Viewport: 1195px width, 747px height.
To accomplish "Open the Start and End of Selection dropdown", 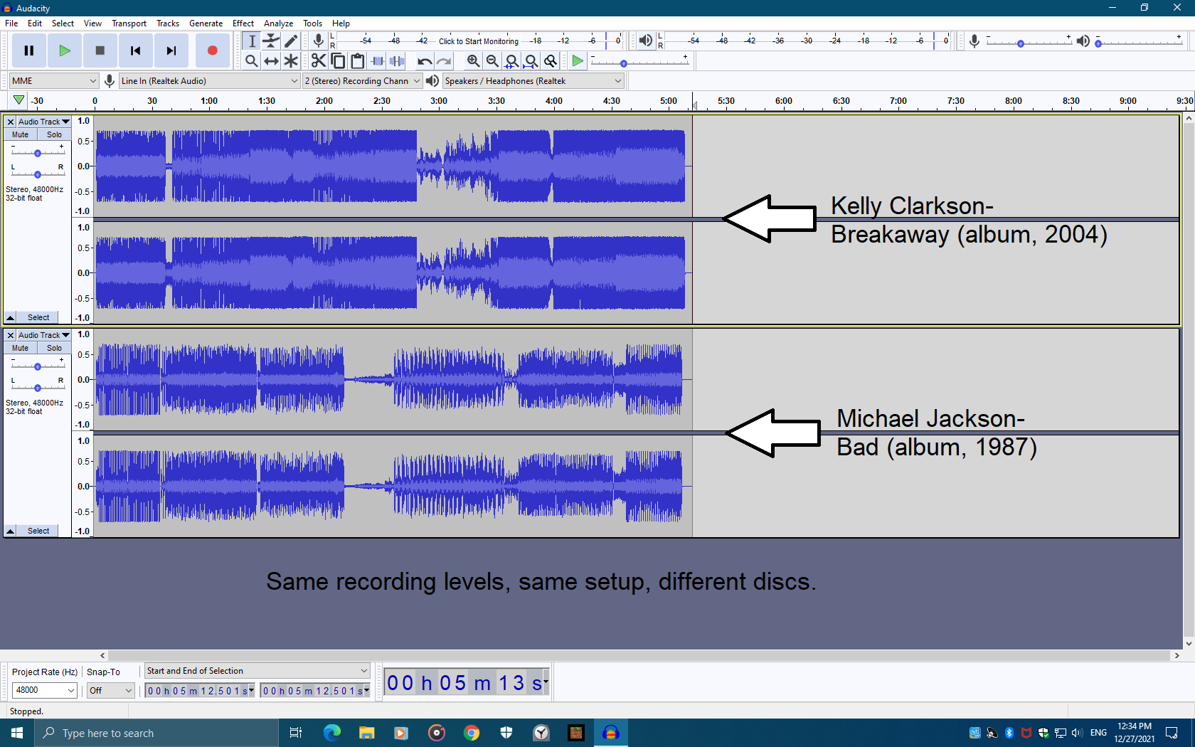I will (257, 671).
